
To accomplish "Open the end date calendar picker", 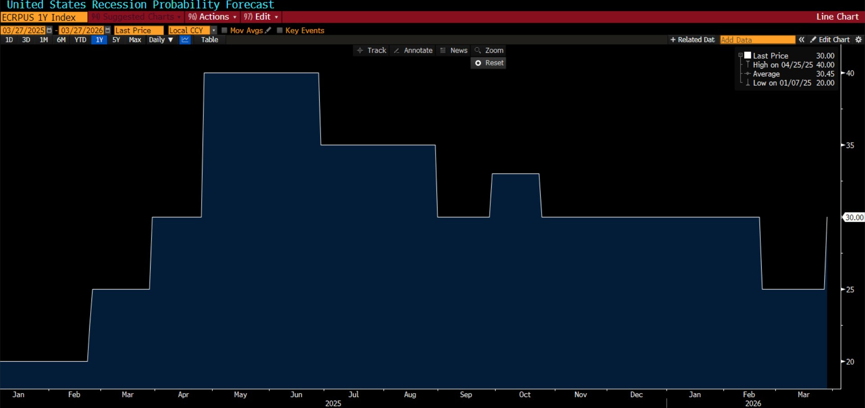I will (108, 30).
